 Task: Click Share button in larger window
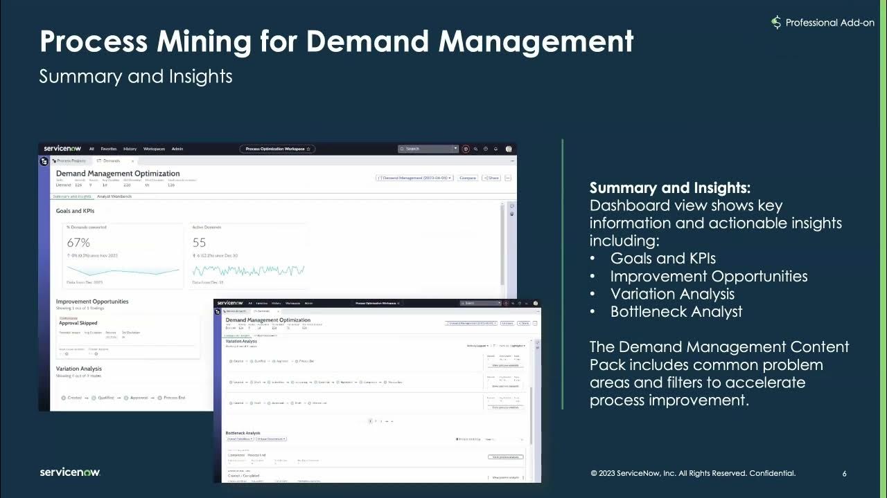click(x=491, y=178)
